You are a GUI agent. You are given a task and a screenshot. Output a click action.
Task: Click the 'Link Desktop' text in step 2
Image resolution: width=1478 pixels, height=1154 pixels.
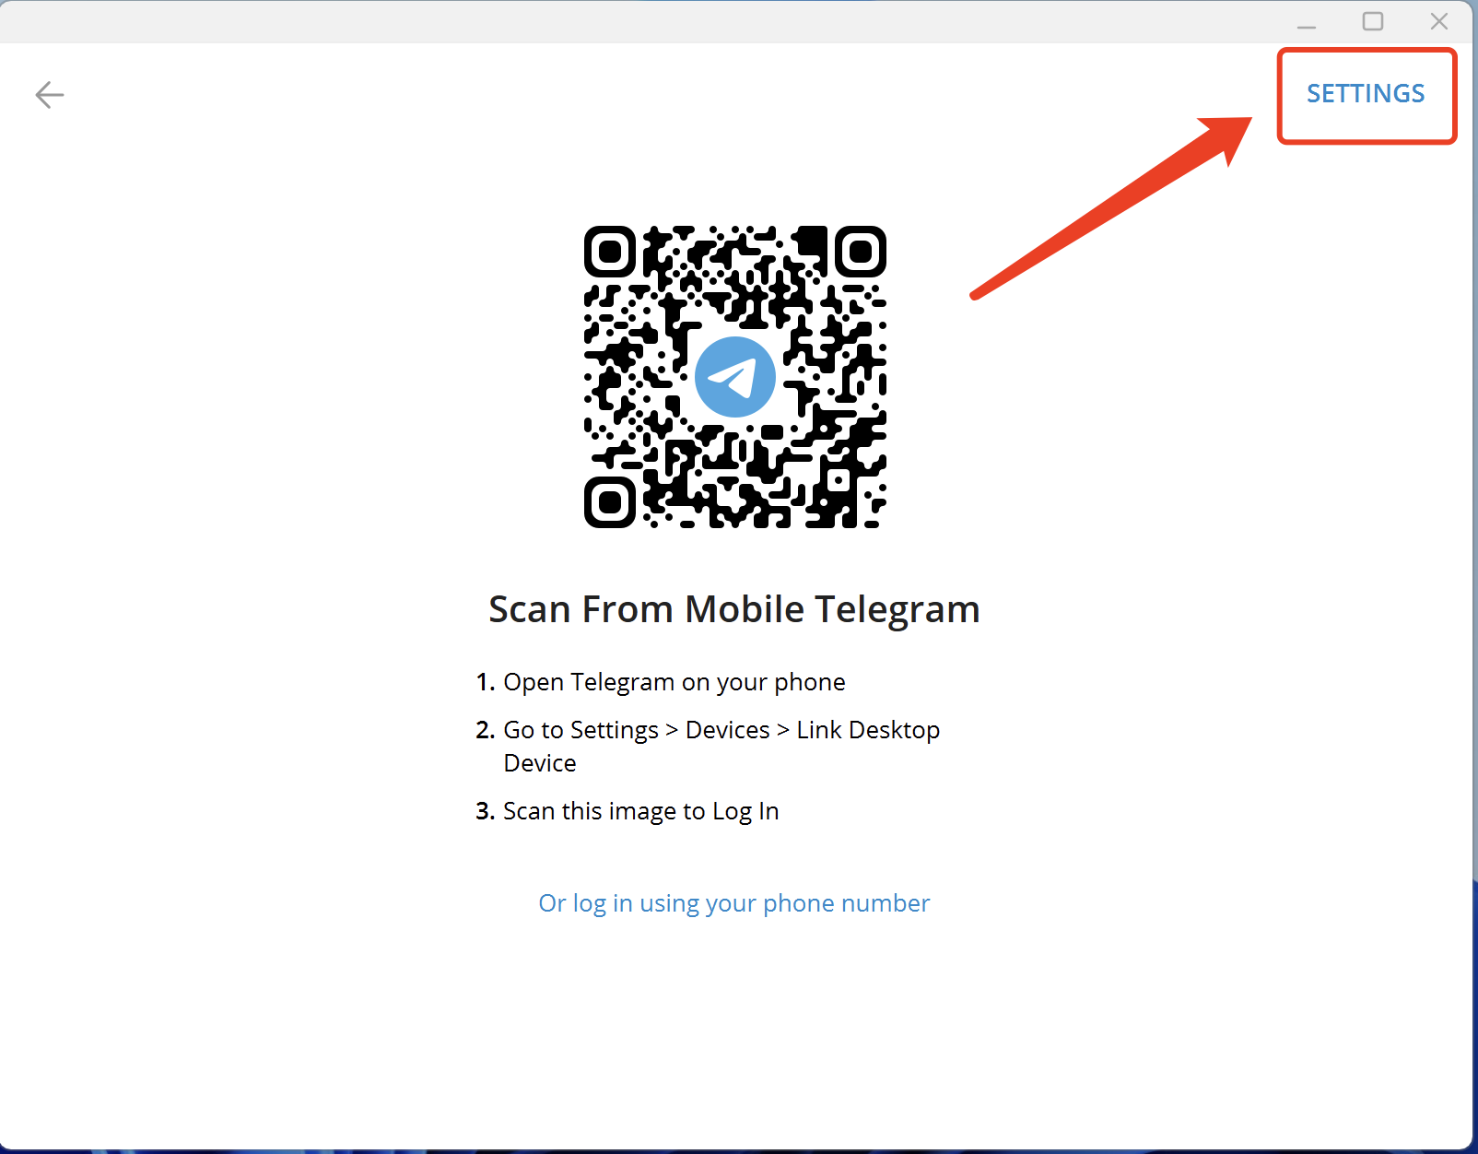coord(868,730)
